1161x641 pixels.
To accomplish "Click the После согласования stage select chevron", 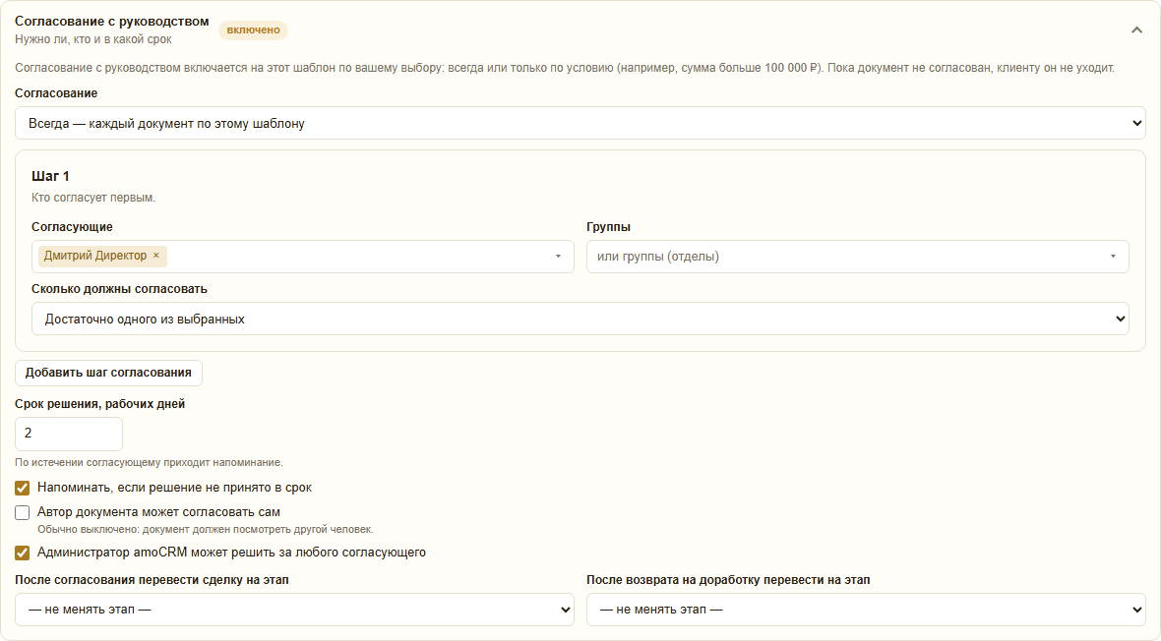I will 565,610.
